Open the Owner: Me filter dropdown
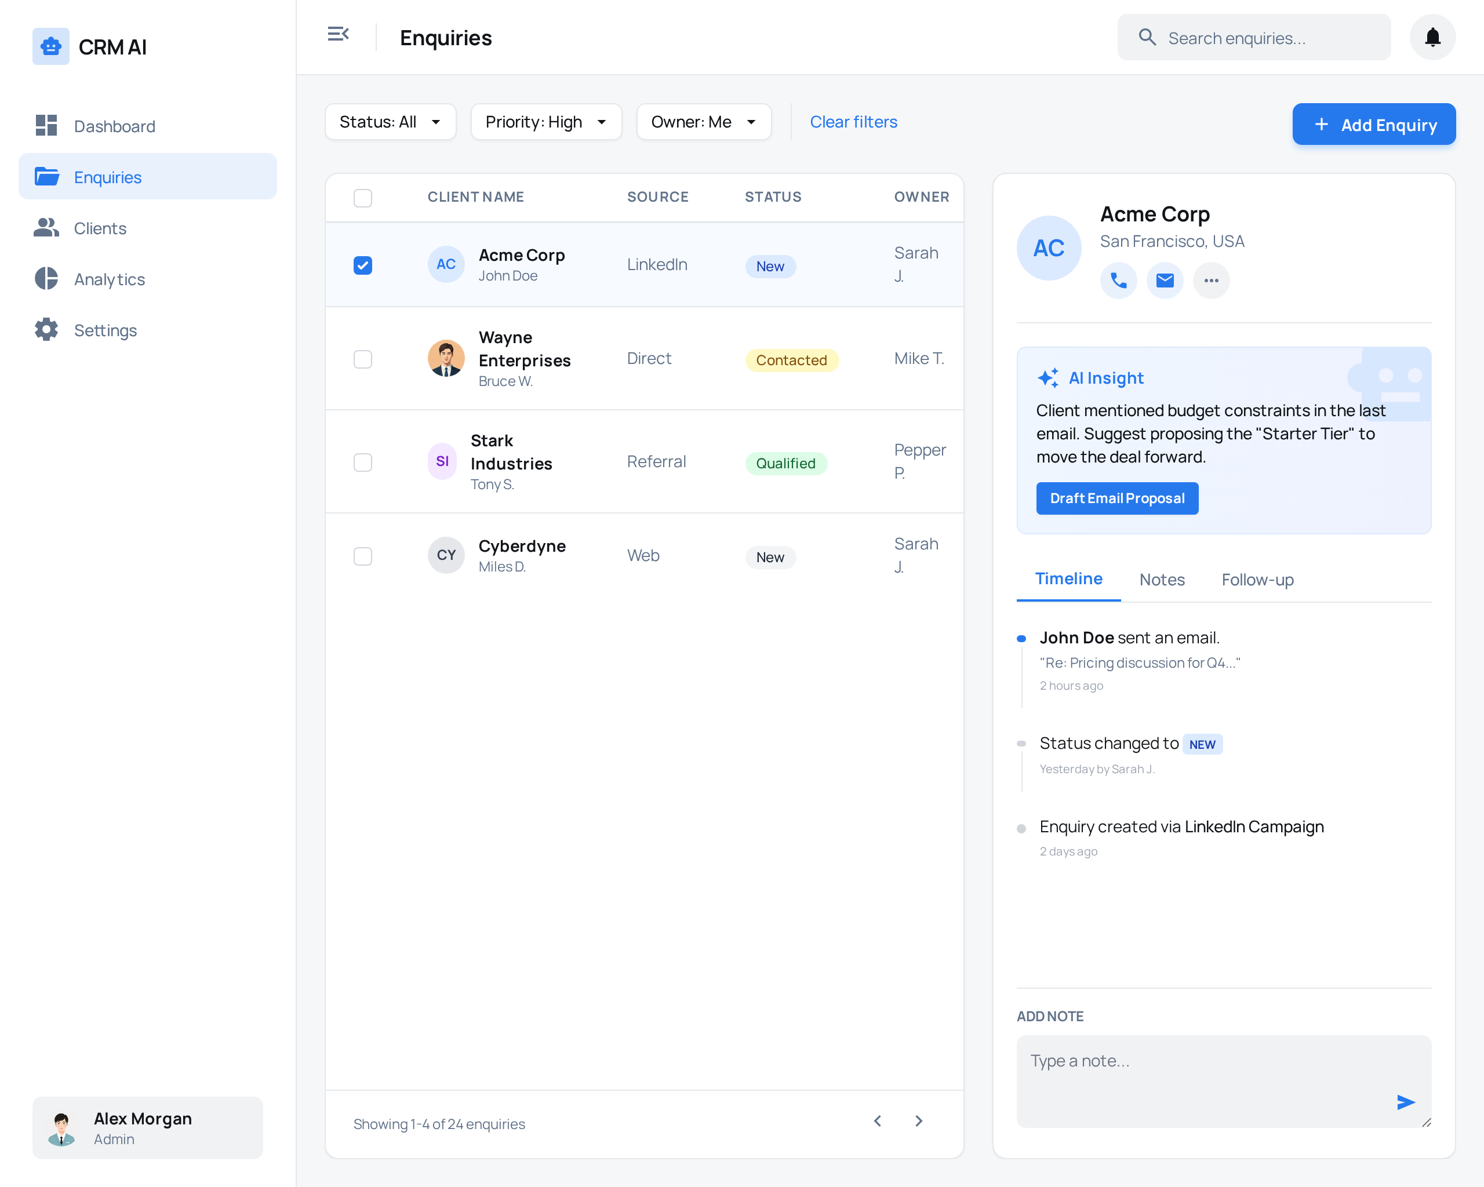The width and height of the screenshot is (1484, 1187). click(704, 122)
